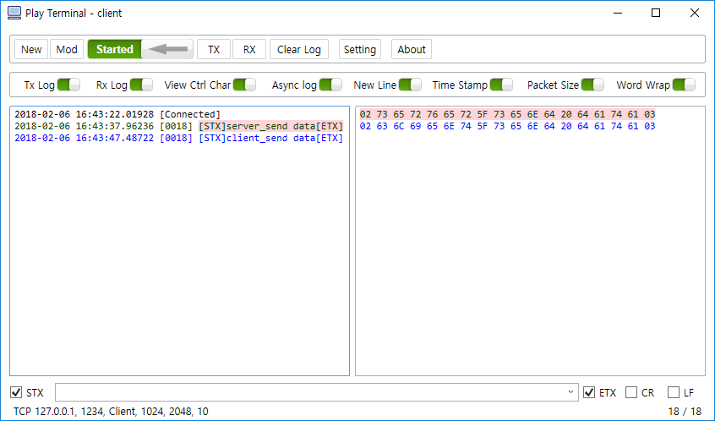
Task: Toggle the Started connection switch
Action: [140, 49]
